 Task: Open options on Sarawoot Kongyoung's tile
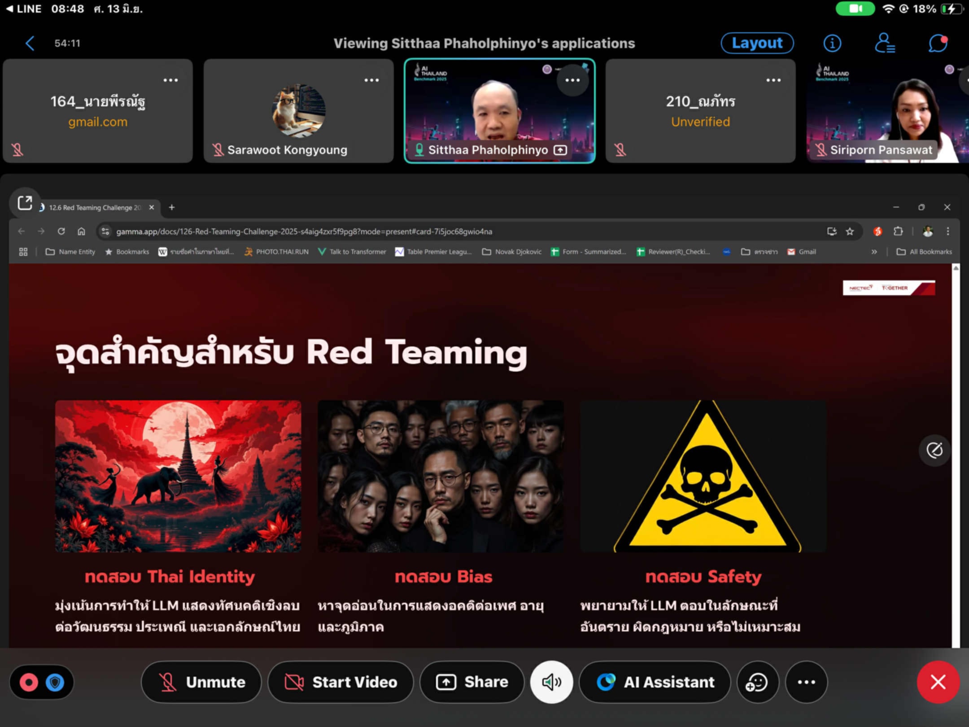371,80
